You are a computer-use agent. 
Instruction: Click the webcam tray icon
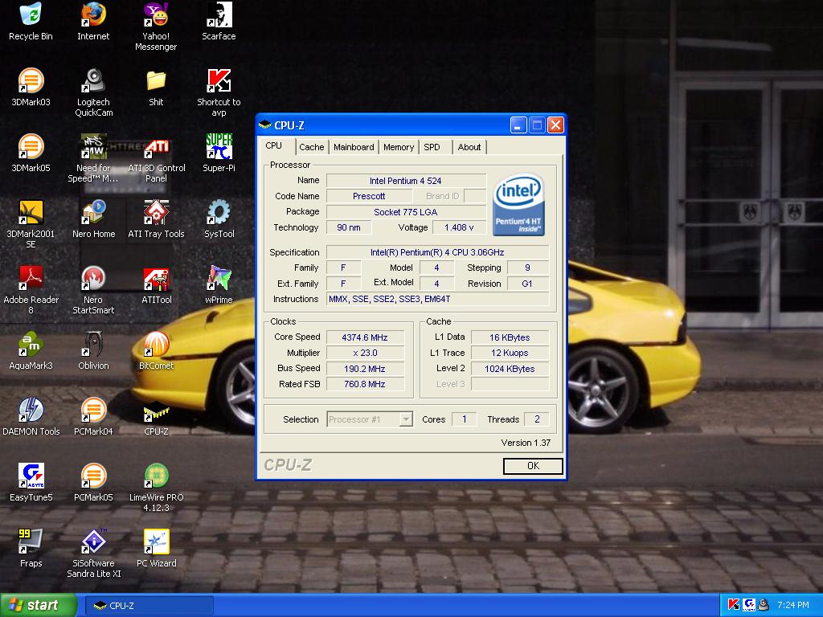(x=764, y=605)
